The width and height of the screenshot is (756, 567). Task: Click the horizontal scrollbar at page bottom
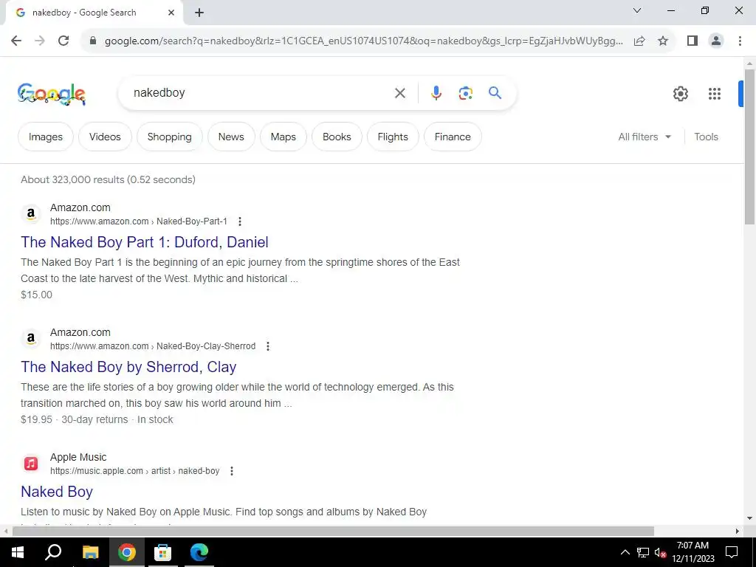[x=333, y=532]
